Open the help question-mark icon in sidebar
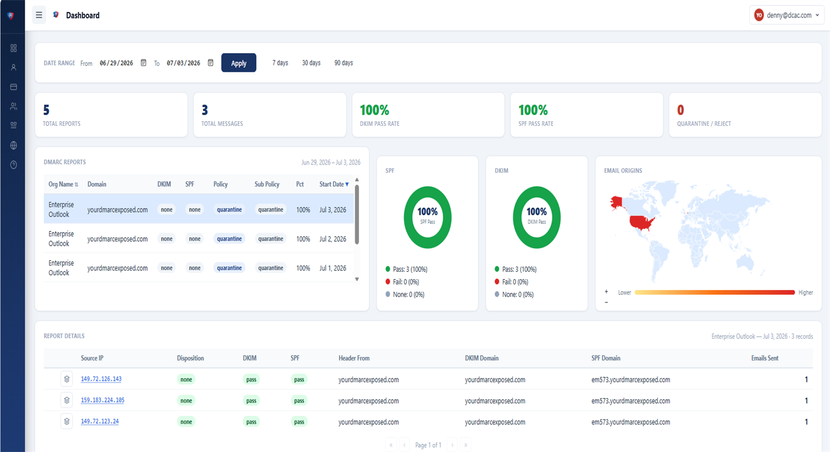The image size is (830, 452). [13, 165]
